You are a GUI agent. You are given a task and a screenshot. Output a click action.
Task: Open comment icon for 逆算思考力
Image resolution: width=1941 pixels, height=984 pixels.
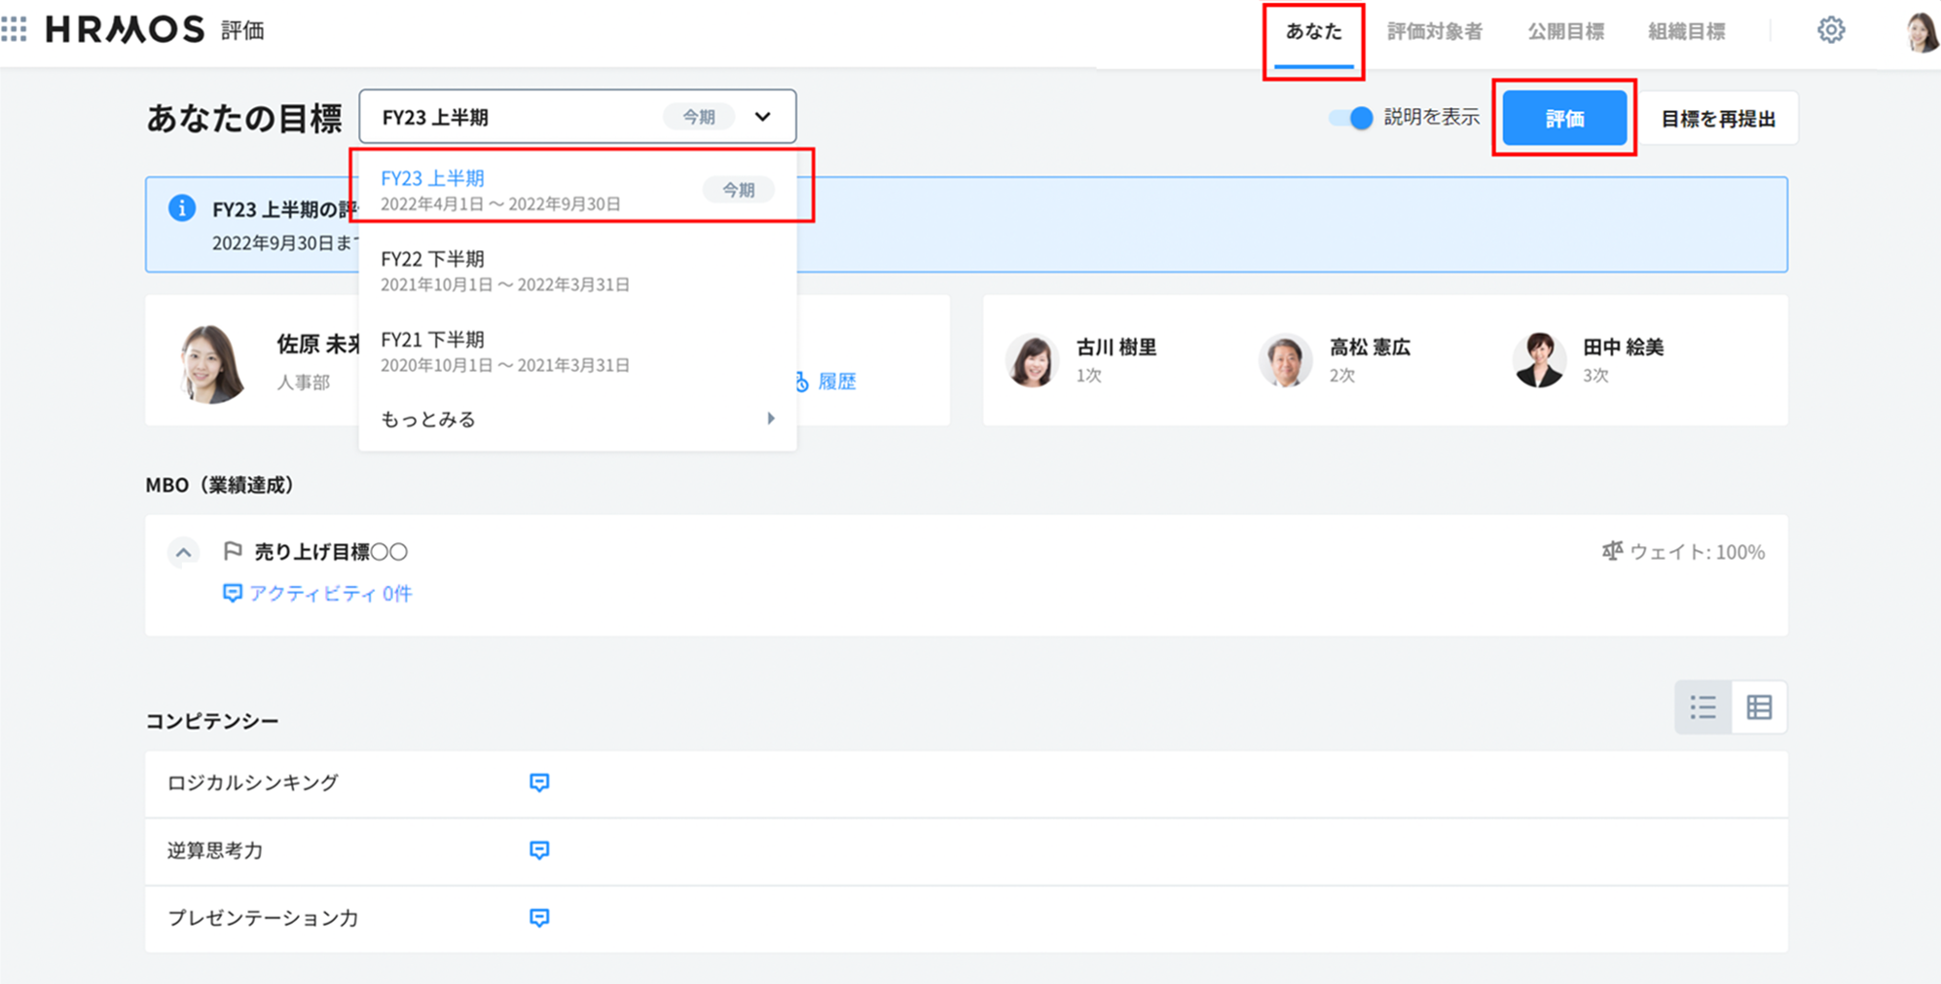539,850
